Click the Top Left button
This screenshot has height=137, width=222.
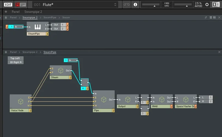(x=15, y=58)
